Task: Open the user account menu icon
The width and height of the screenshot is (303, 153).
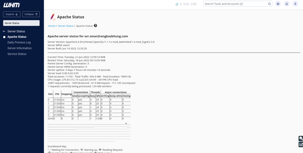Action: coord(295,4)
